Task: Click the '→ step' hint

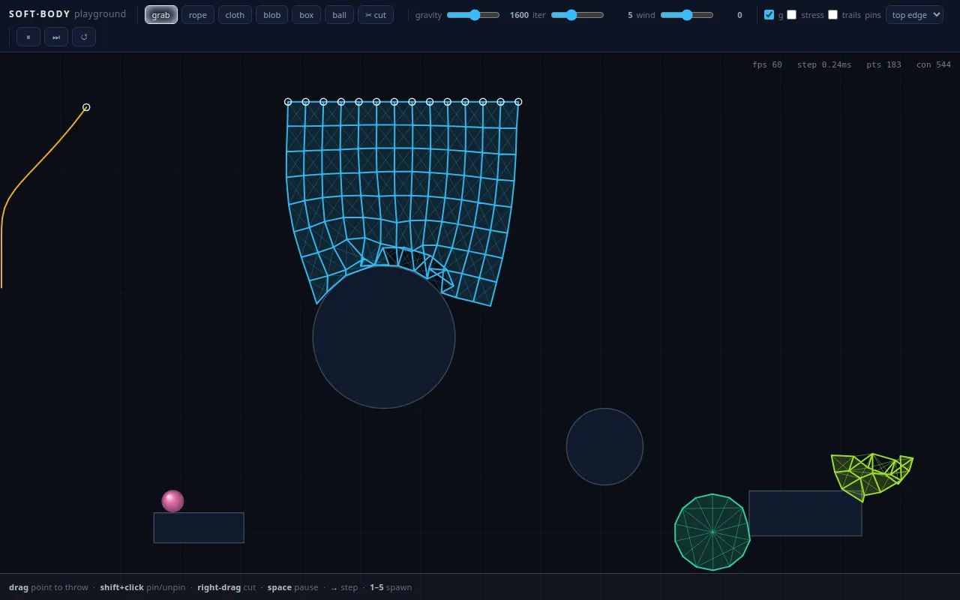Action: click(x=344, y=587)
